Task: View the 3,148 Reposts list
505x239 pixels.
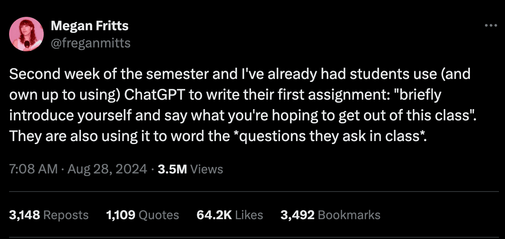Action: 48,215
